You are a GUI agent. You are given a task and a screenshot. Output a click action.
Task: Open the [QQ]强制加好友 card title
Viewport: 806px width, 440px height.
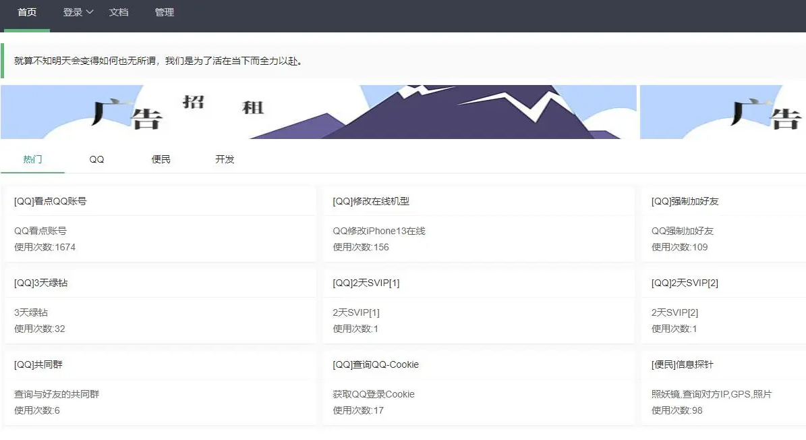pyautogui.click(x=685, y=202)
